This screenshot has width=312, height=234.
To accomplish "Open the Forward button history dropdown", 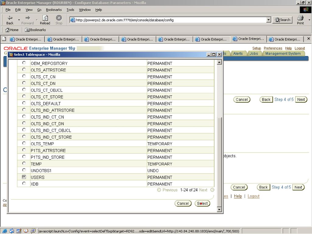I will click(37, 20).
